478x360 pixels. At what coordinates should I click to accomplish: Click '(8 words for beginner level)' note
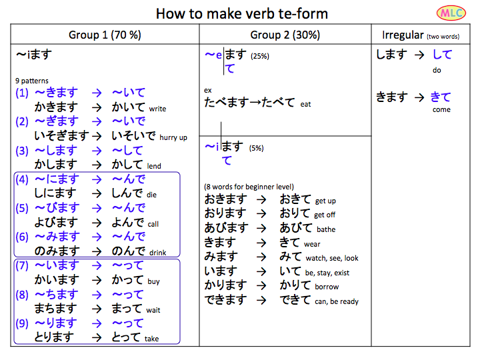coord(249,187)
